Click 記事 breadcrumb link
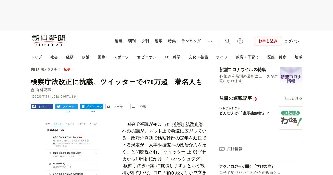 click(67, 69)
